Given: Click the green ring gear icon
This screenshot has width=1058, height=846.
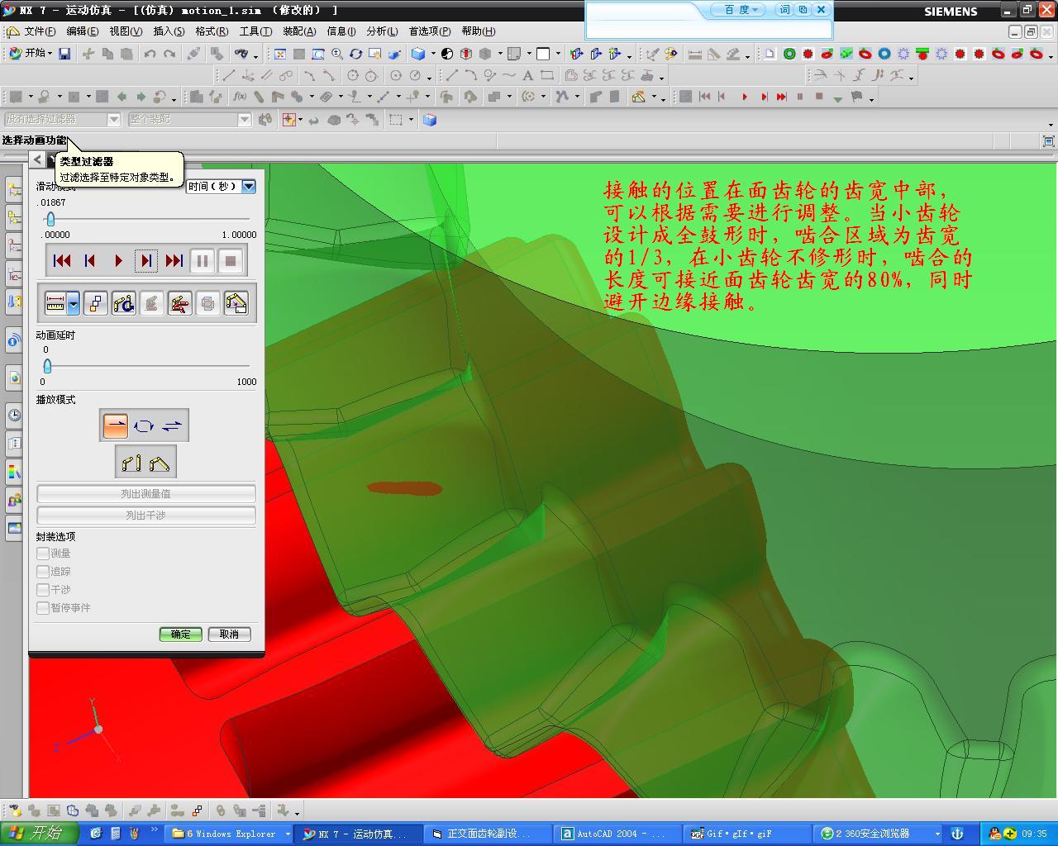Looking at the screenshot, I should click(x=789, y=54).
